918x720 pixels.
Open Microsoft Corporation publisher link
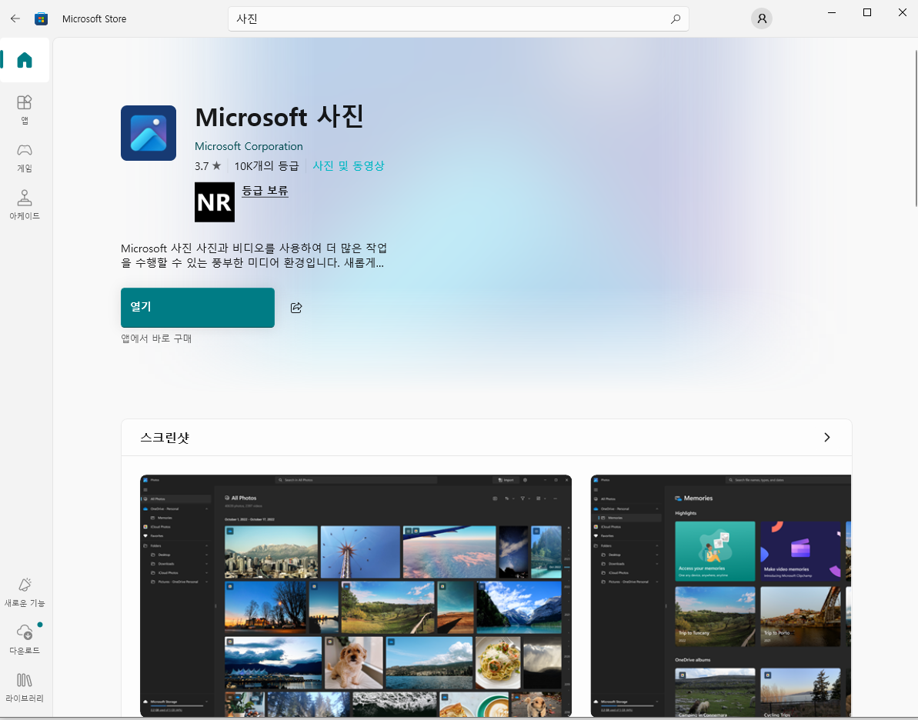[x=249, y=146]
